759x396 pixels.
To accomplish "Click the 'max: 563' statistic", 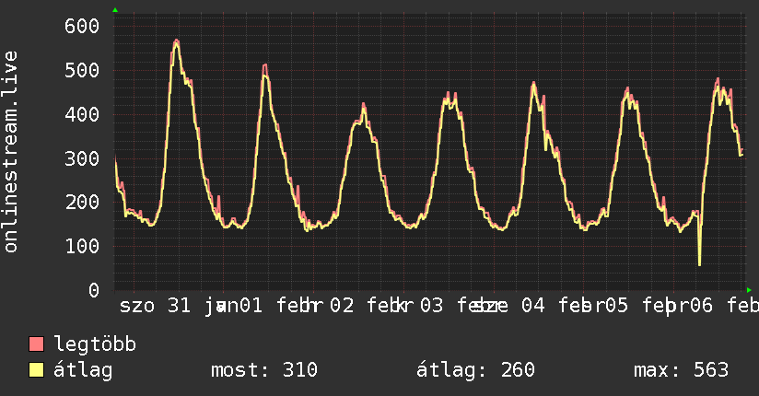I will point(681,370).
